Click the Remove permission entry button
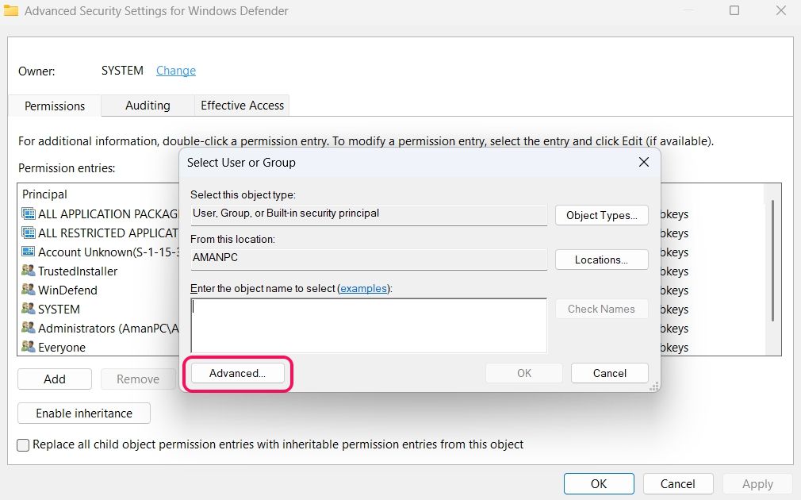Viewport: 801px width, 500px height. [x=138, y=379]
